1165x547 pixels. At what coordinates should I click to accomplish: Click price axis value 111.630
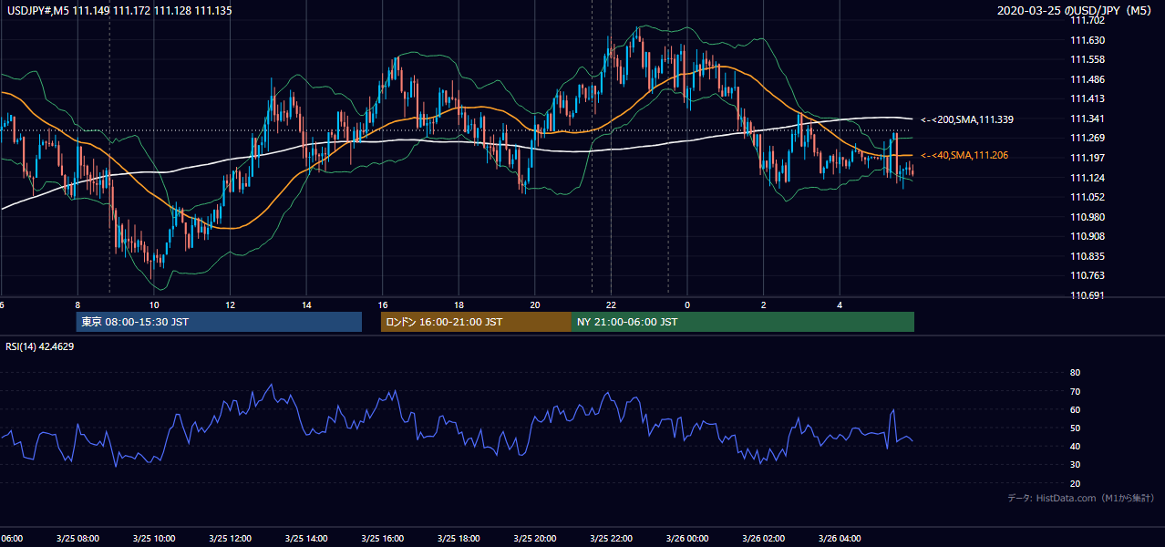tap(1087, 40)
